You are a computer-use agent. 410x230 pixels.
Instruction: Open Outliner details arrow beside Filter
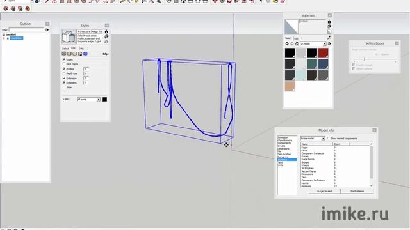coord(47,30)
